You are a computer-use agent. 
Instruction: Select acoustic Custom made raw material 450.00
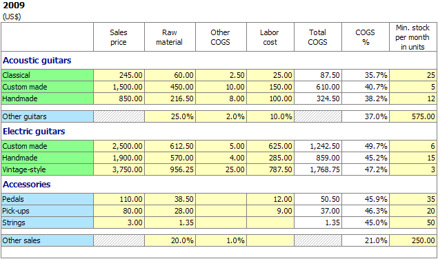click(x=170, y=87)
